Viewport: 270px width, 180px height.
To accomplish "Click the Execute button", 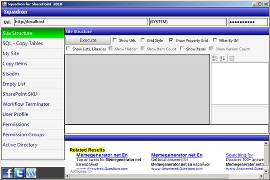I will (88, 40).
